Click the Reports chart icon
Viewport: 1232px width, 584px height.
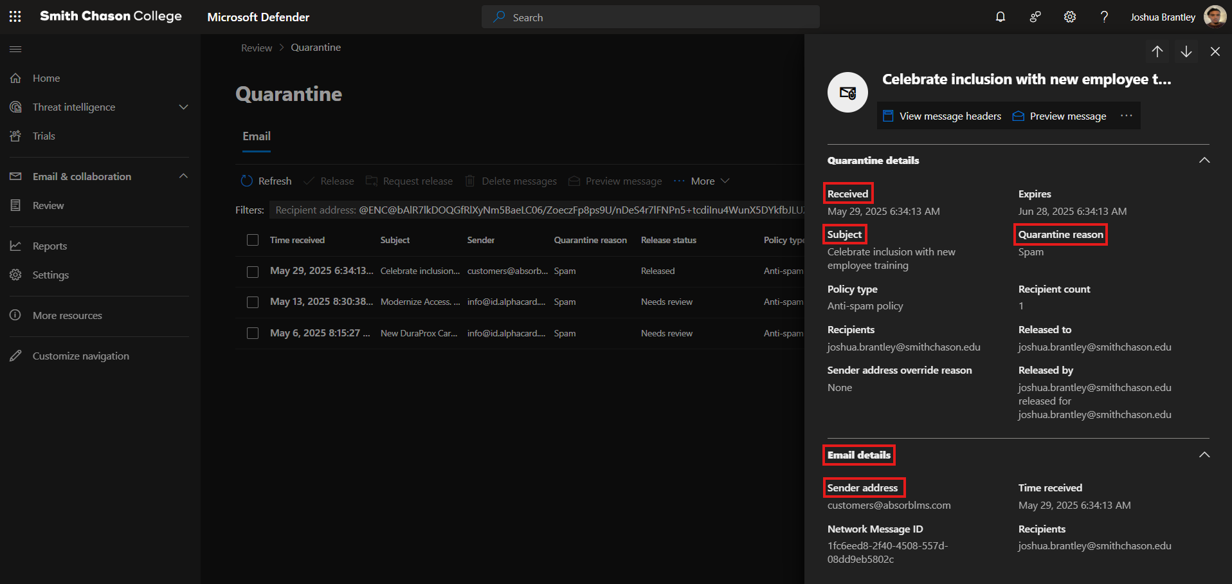pyautogui.click(x=15, y=246)
